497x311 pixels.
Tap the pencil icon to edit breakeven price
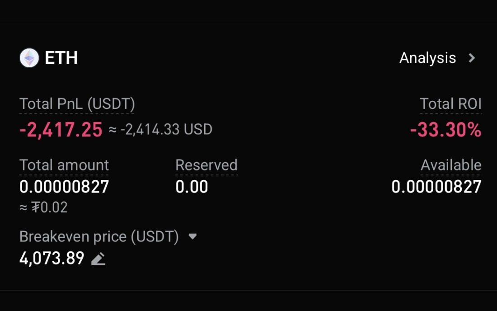[98, 259]
